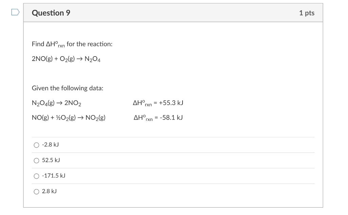The width and height of the screenshot is (348, 215).
Task: Click the 2.8 kJ answer text label
Action: click(x=50, y=191)
